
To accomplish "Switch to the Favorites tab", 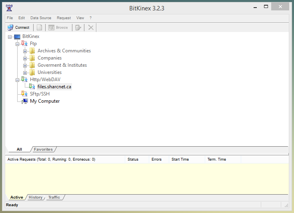I will click(43, 149).
